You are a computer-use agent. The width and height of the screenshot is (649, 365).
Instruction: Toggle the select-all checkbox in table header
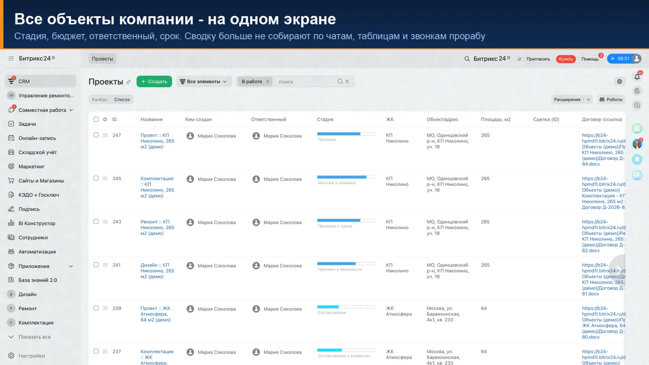tap(96, 119)
